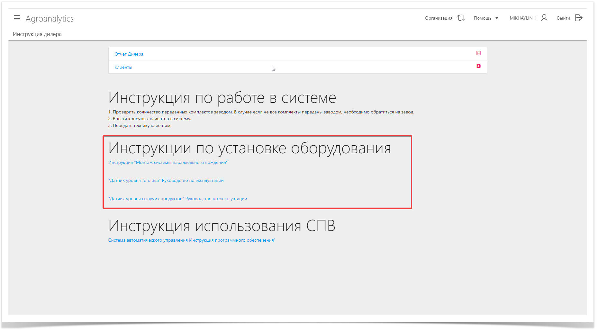
Task: Open the Отчет Дилера link
Action: click(129, 54)
